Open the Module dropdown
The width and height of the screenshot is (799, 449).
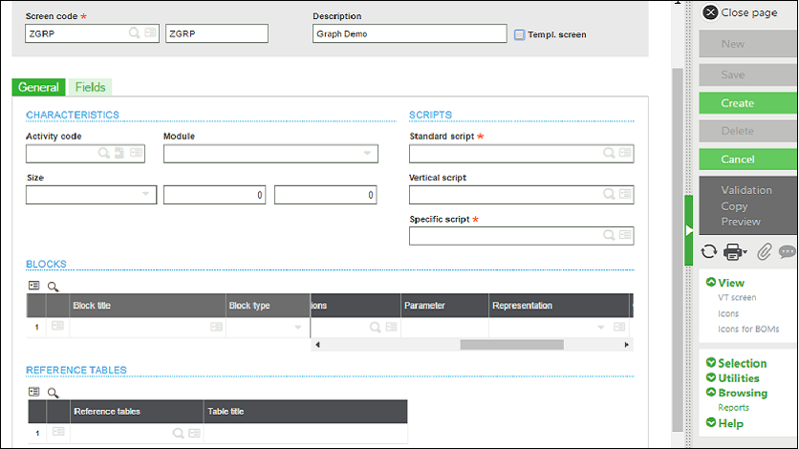click(x=367, y=153)
